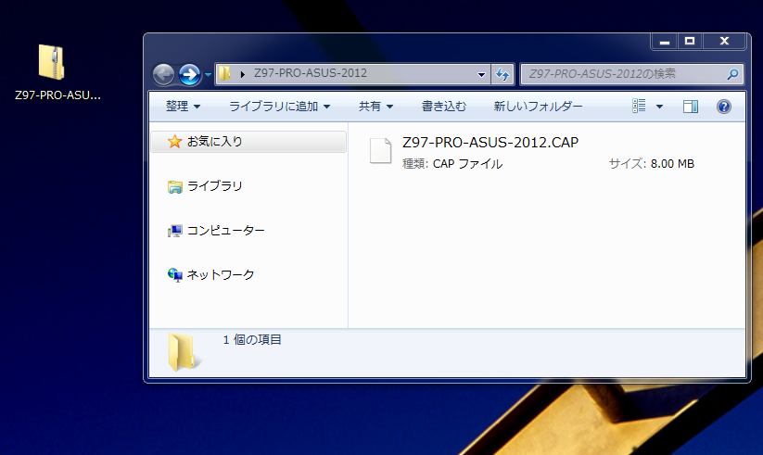
Task: Click the 書き込む button
Action: [x=444, y=106]
